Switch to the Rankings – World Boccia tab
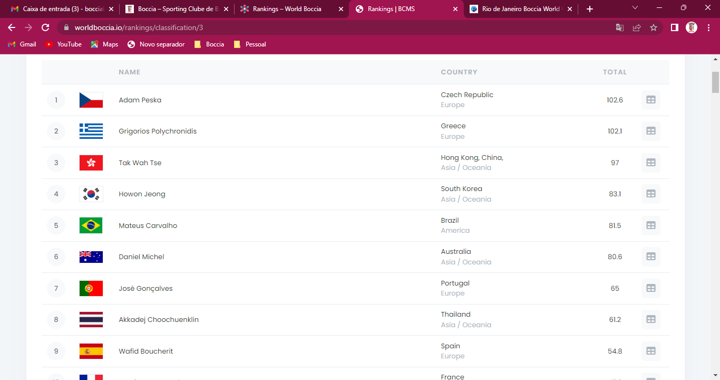The height and width of the screenshot is (380, 720). (287, 9)
